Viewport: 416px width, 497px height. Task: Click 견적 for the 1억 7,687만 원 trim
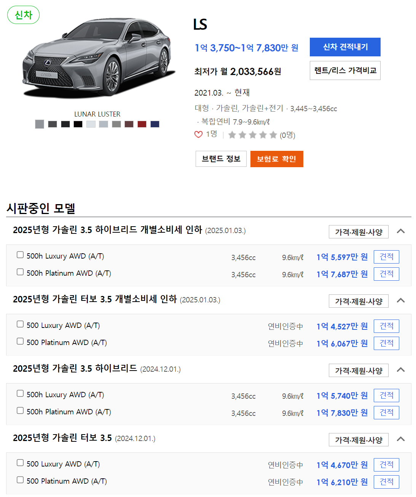[x=386, y=274]
